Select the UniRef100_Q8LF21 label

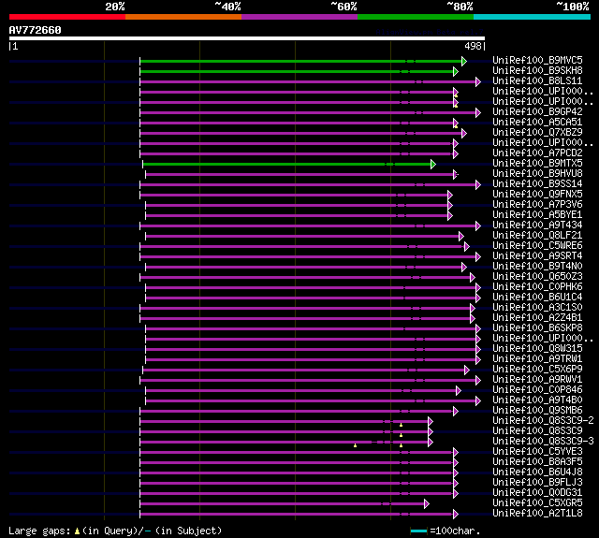(537, 236)
